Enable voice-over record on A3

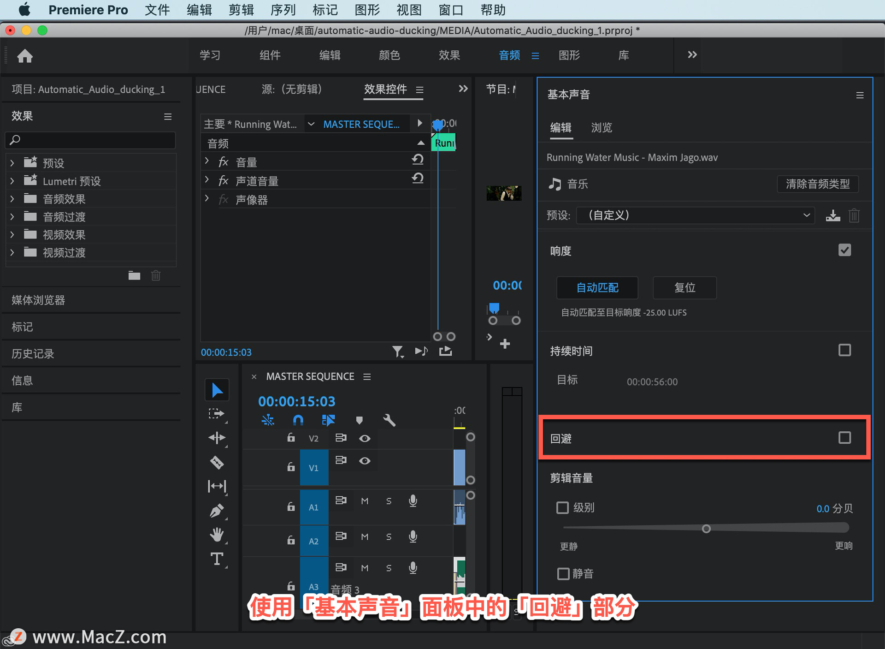pos(413,568)
